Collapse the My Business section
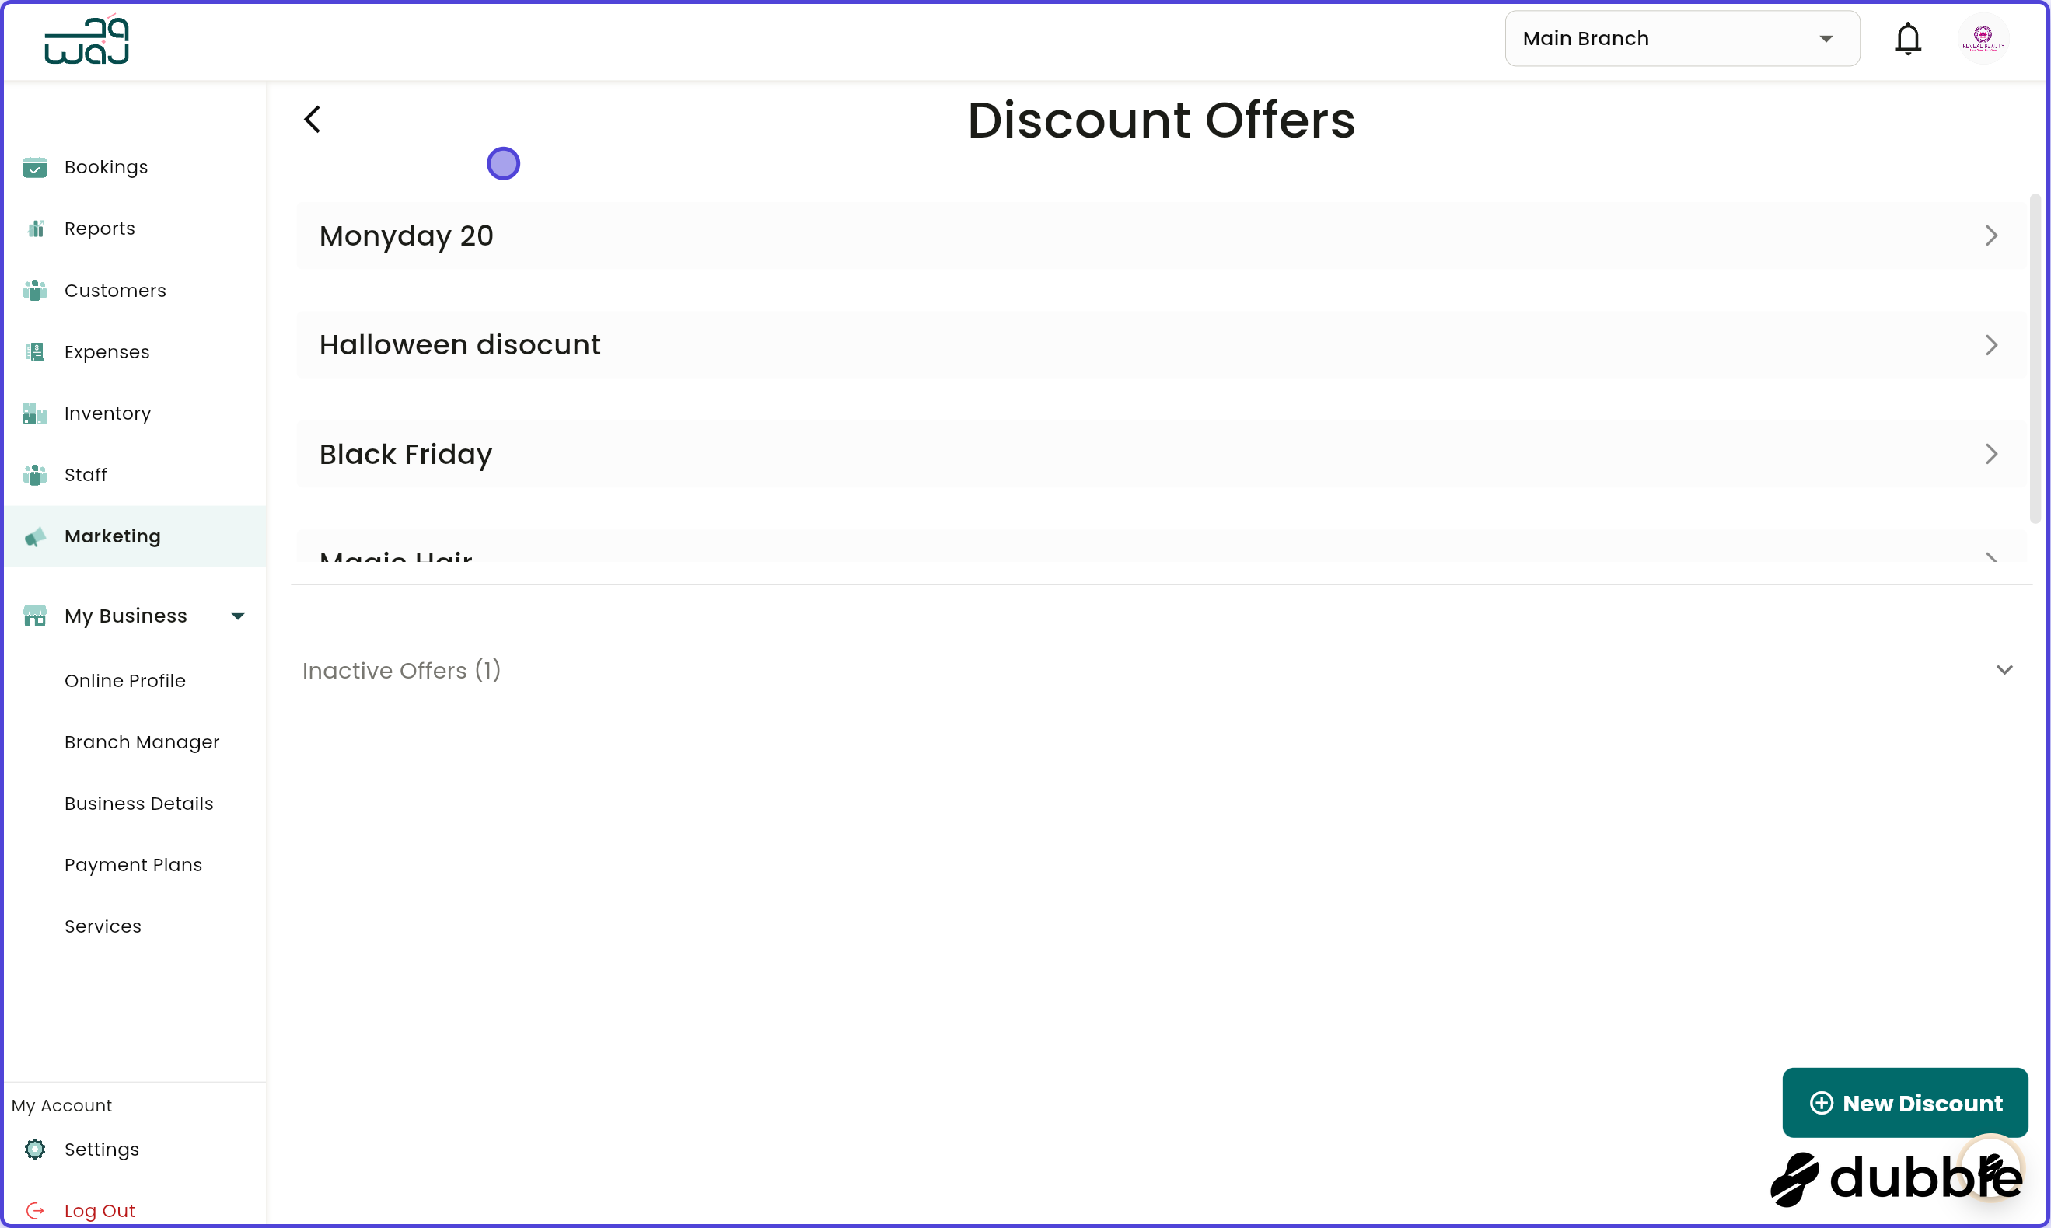 (238, 615)
